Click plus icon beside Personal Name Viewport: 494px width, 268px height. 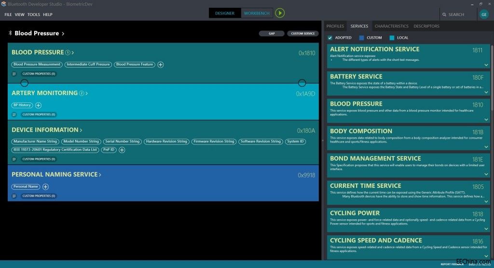click(x=45, y=187)
